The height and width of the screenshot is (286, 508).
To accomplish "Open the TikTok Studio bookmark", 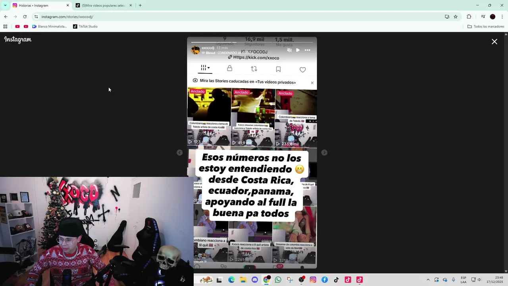I will point(85,27).
